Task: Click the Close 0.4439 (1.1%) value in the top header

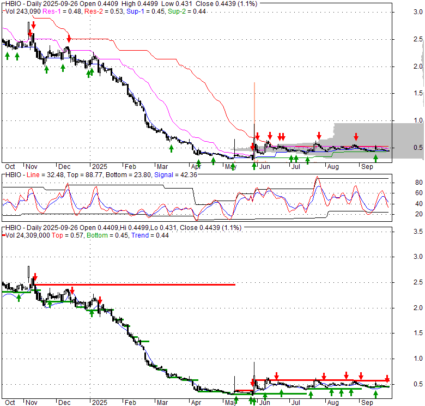Action: [x=226, y=4]
